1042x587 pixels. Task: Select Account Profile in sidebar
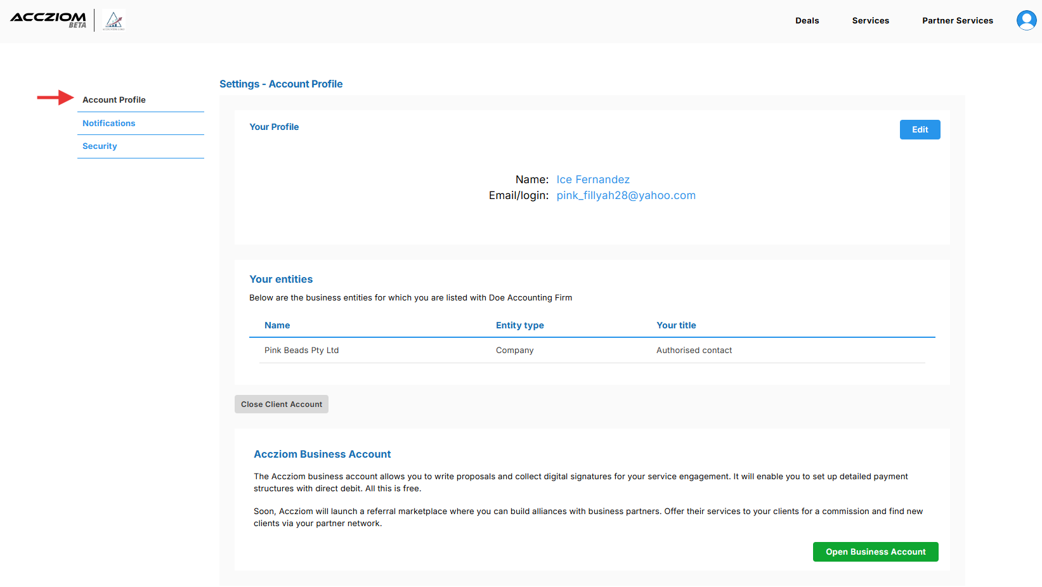[114, 100]
